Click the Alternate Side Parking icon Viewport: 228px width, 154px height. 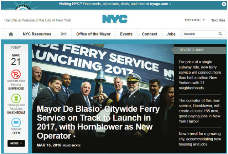pyautogui.click(x=16, y=74)
